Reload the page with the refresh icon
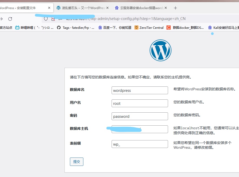Image resolution: width=239 pixels, height=177 pixels. 10,19
